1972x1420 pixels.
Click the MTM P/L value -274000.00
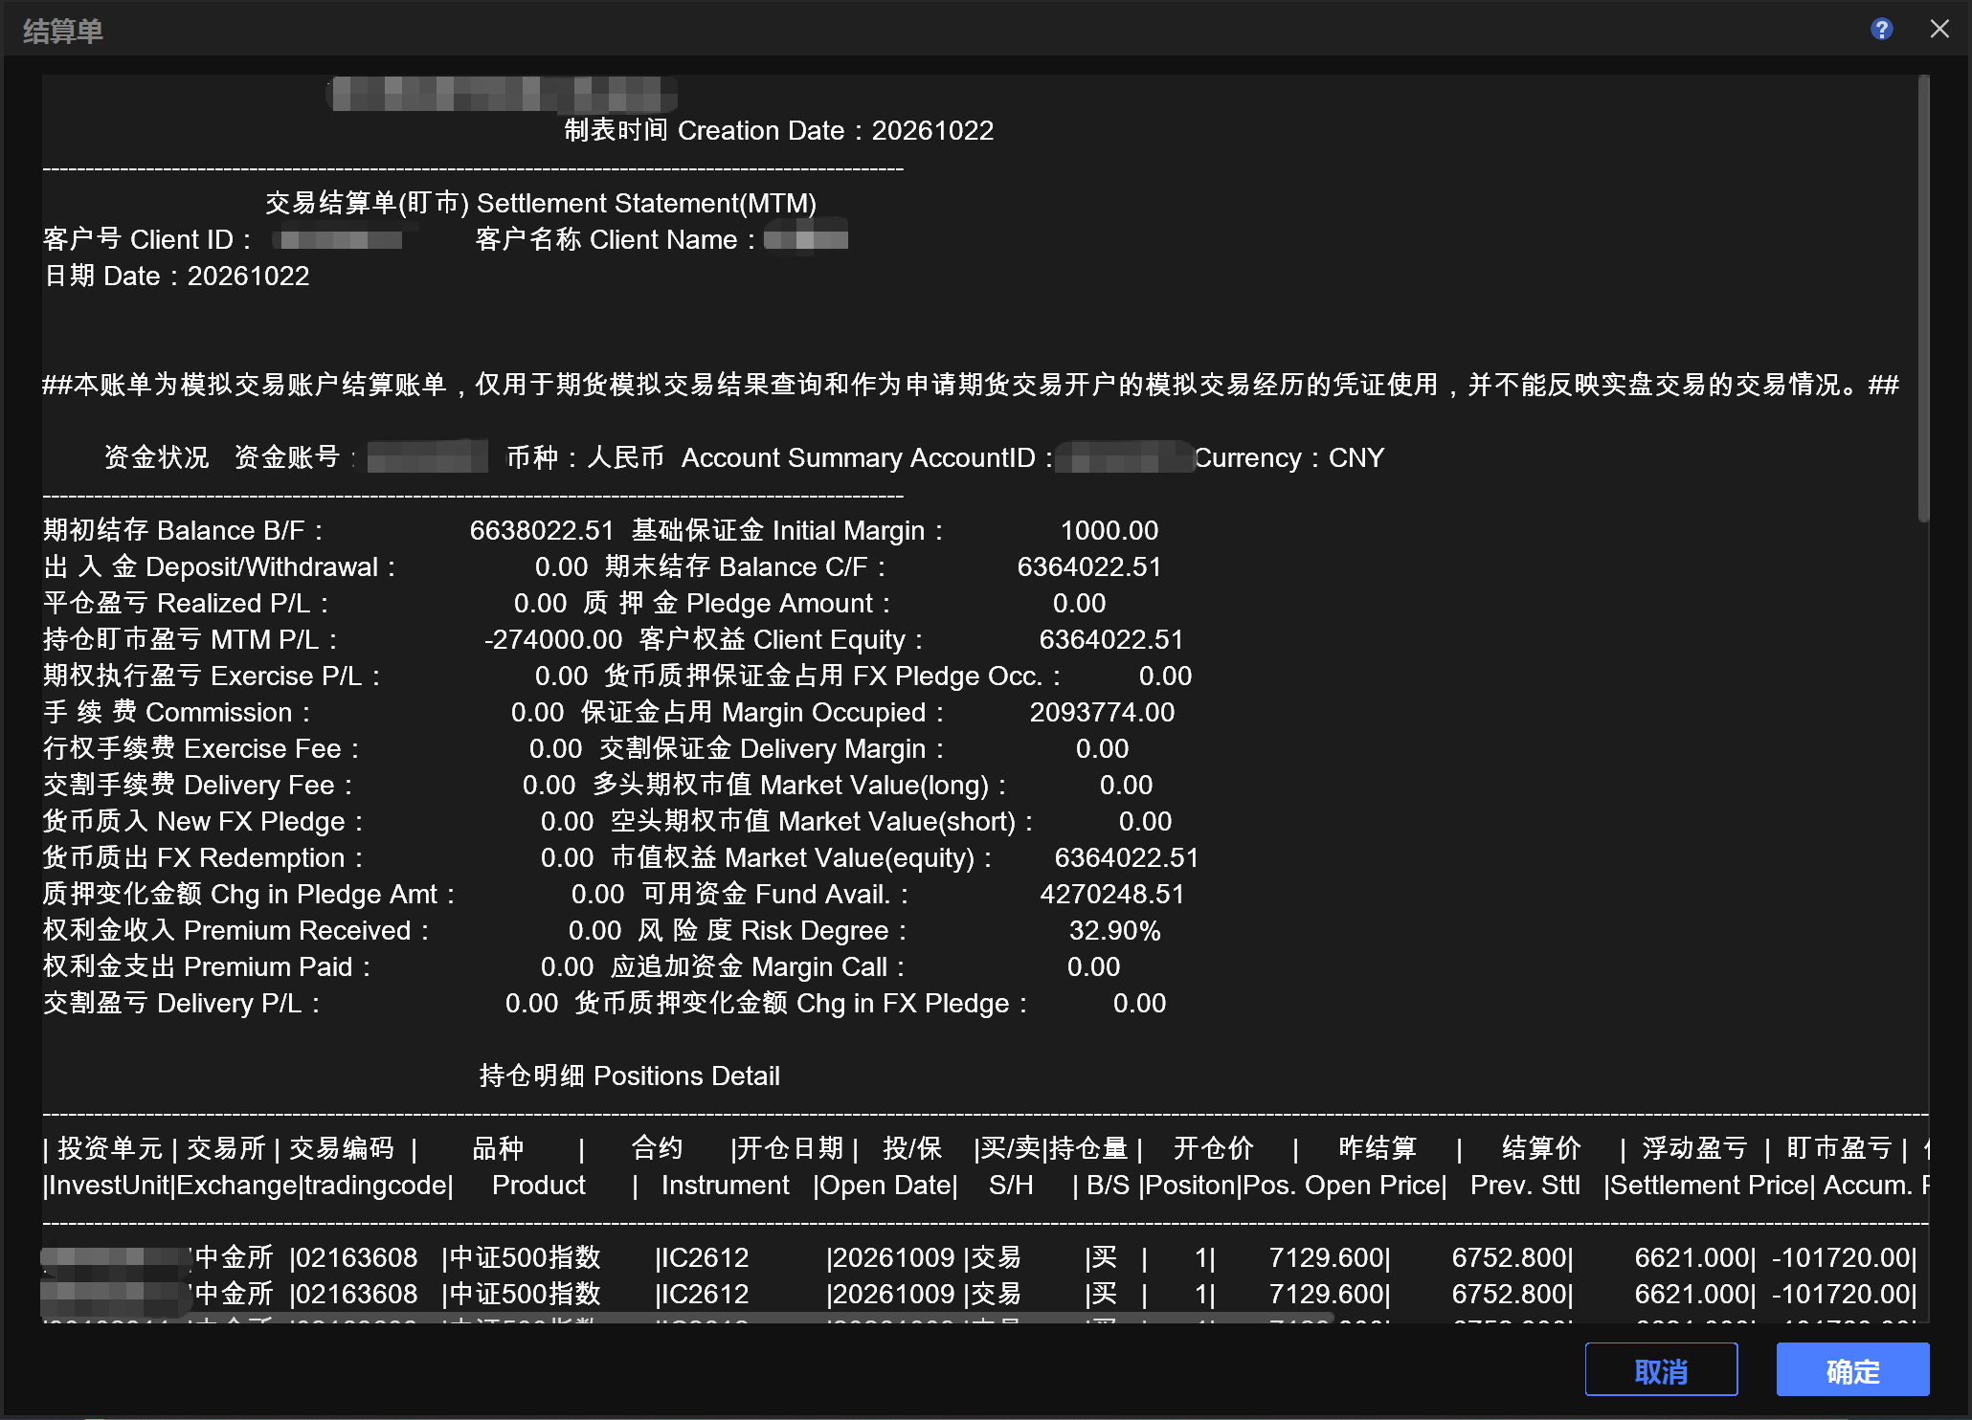tap(553, 639)
